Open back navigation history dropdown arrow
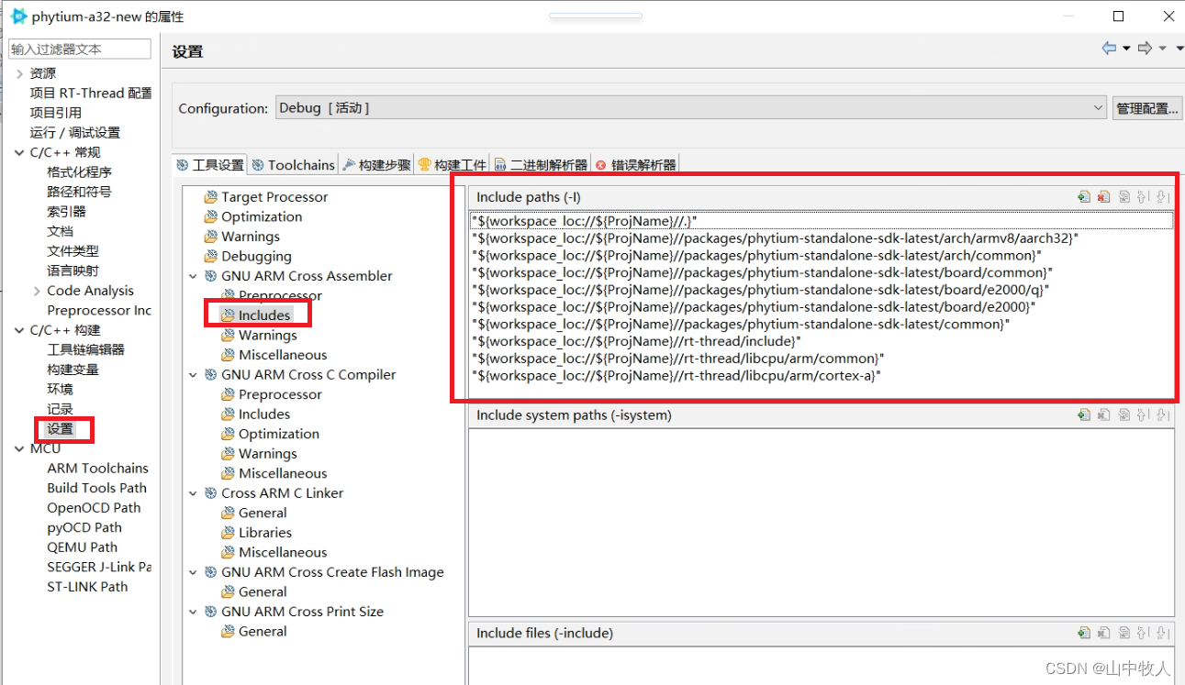Viewport: 1185px width, 685px height. pyautogui.click(x=1126, y=49)
